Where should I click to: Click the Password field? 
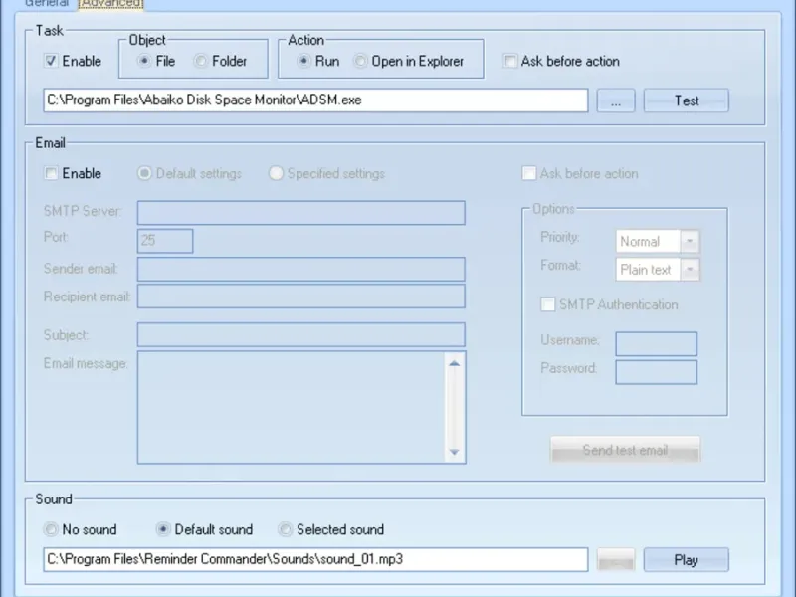point(657,372)
